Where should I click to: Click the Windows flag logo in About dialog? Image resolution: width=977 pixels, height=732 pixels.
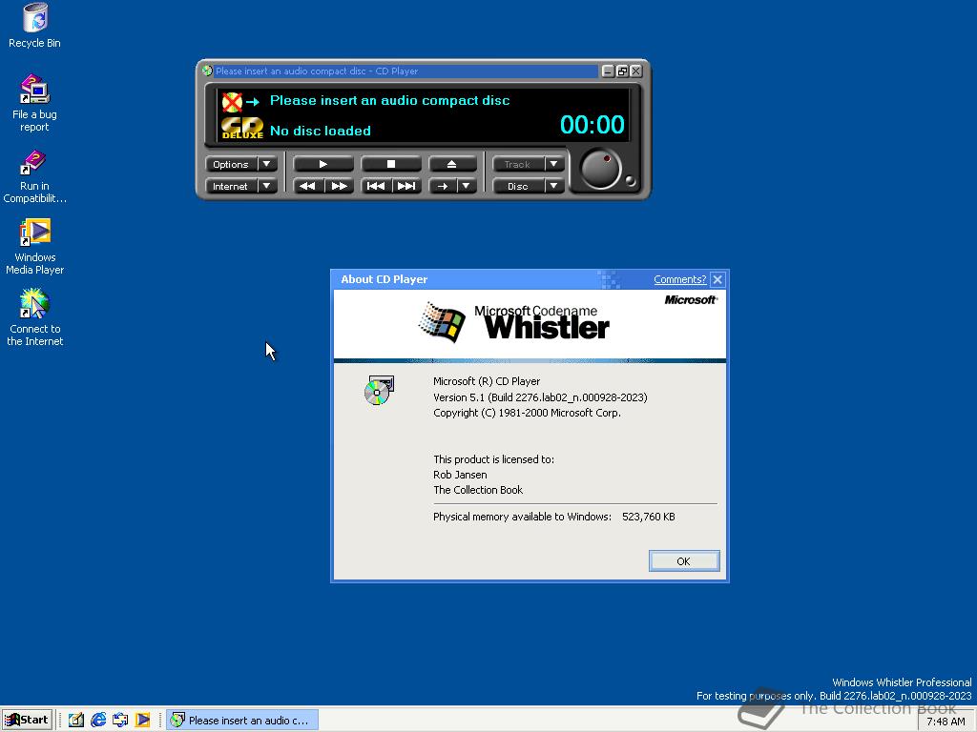click(442, 322)
